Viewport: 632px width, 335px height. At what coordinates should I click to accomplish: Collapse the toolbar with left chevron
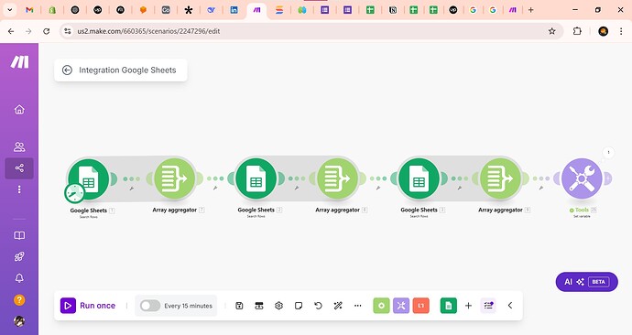[x=510, y=306]
